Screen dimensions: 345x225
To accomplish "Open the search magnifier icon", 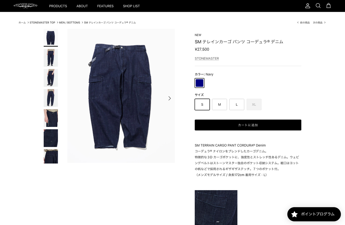I will point(318,6).
